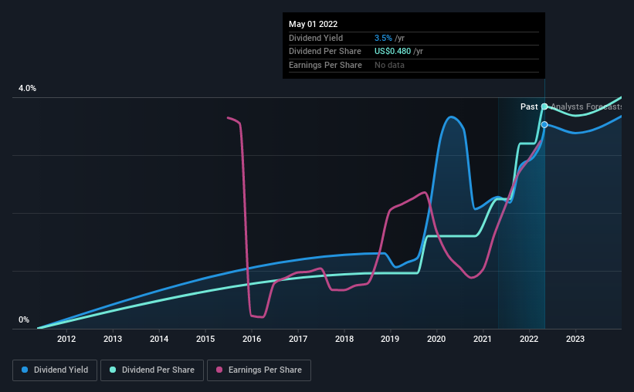Image resolution: width=634 pixels, height=392 pixels.
Task: Toggle the Earnings Per Share legend button
Action: click(x=259, y=370)
